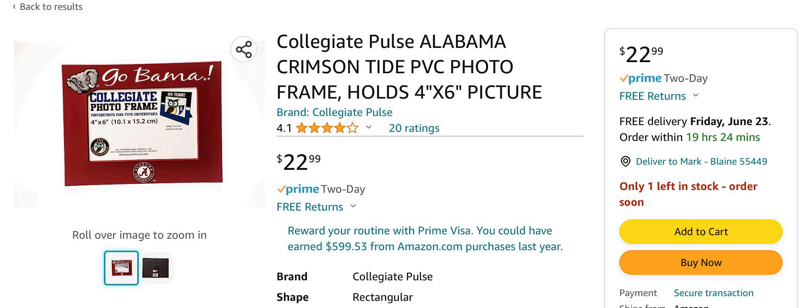Screen dimensions: 812x308
Task: Open the Secure transaction link
Action: coord(713,293)
